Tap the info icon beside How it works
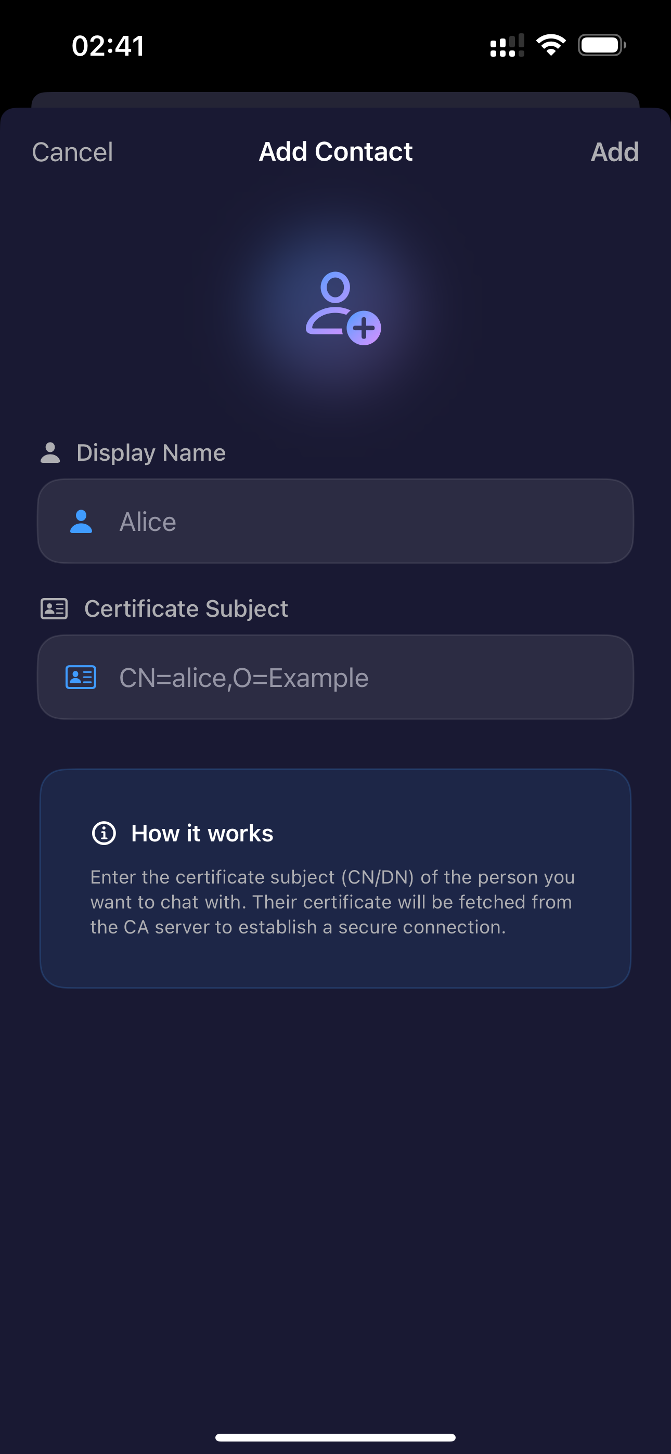The width and height of the screenshot is (671, 1454). [x=104, y=833]
